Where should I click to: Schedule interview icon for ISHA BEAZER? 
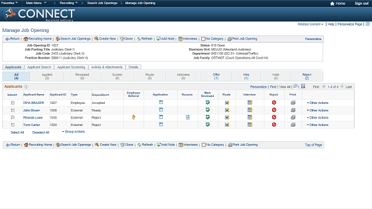(250, 103)
